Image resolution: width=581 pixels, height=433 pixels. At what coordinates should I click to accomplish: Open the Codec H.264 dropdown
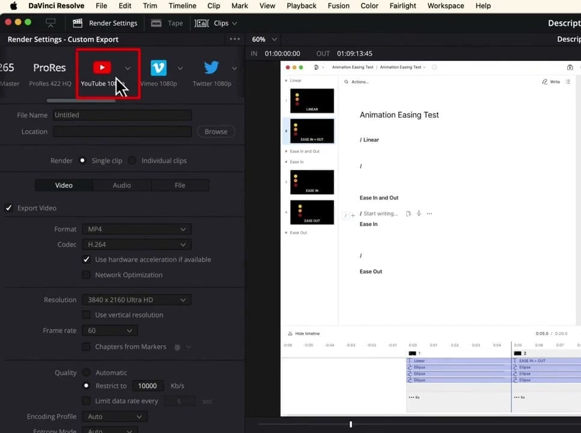click(136, 244)
